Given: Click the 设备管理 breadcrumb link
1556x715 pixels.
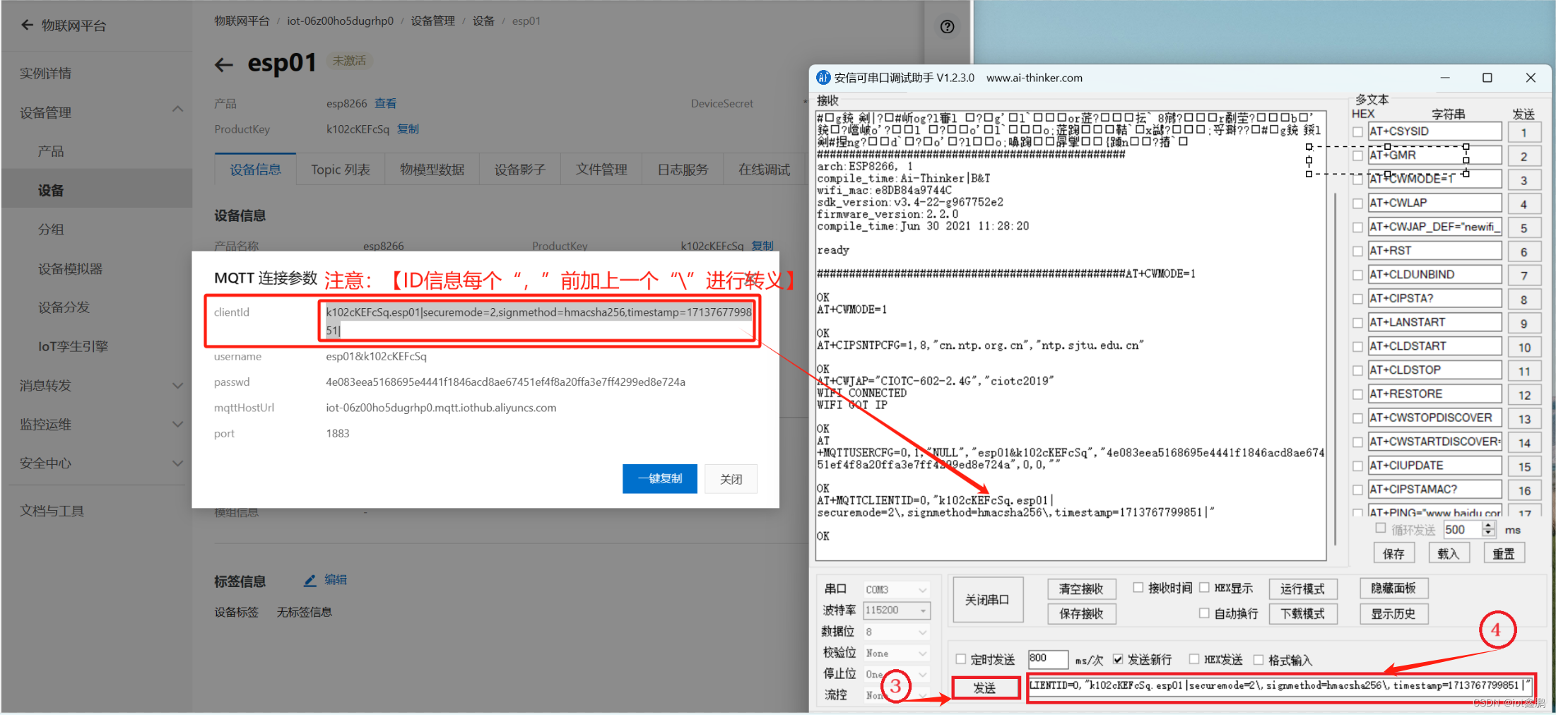Looking at the screenshot, I should click(433, 21).
